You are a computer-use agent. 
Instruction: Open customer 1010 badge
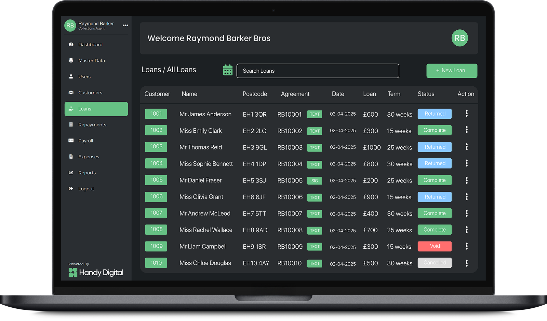(156, 263)
